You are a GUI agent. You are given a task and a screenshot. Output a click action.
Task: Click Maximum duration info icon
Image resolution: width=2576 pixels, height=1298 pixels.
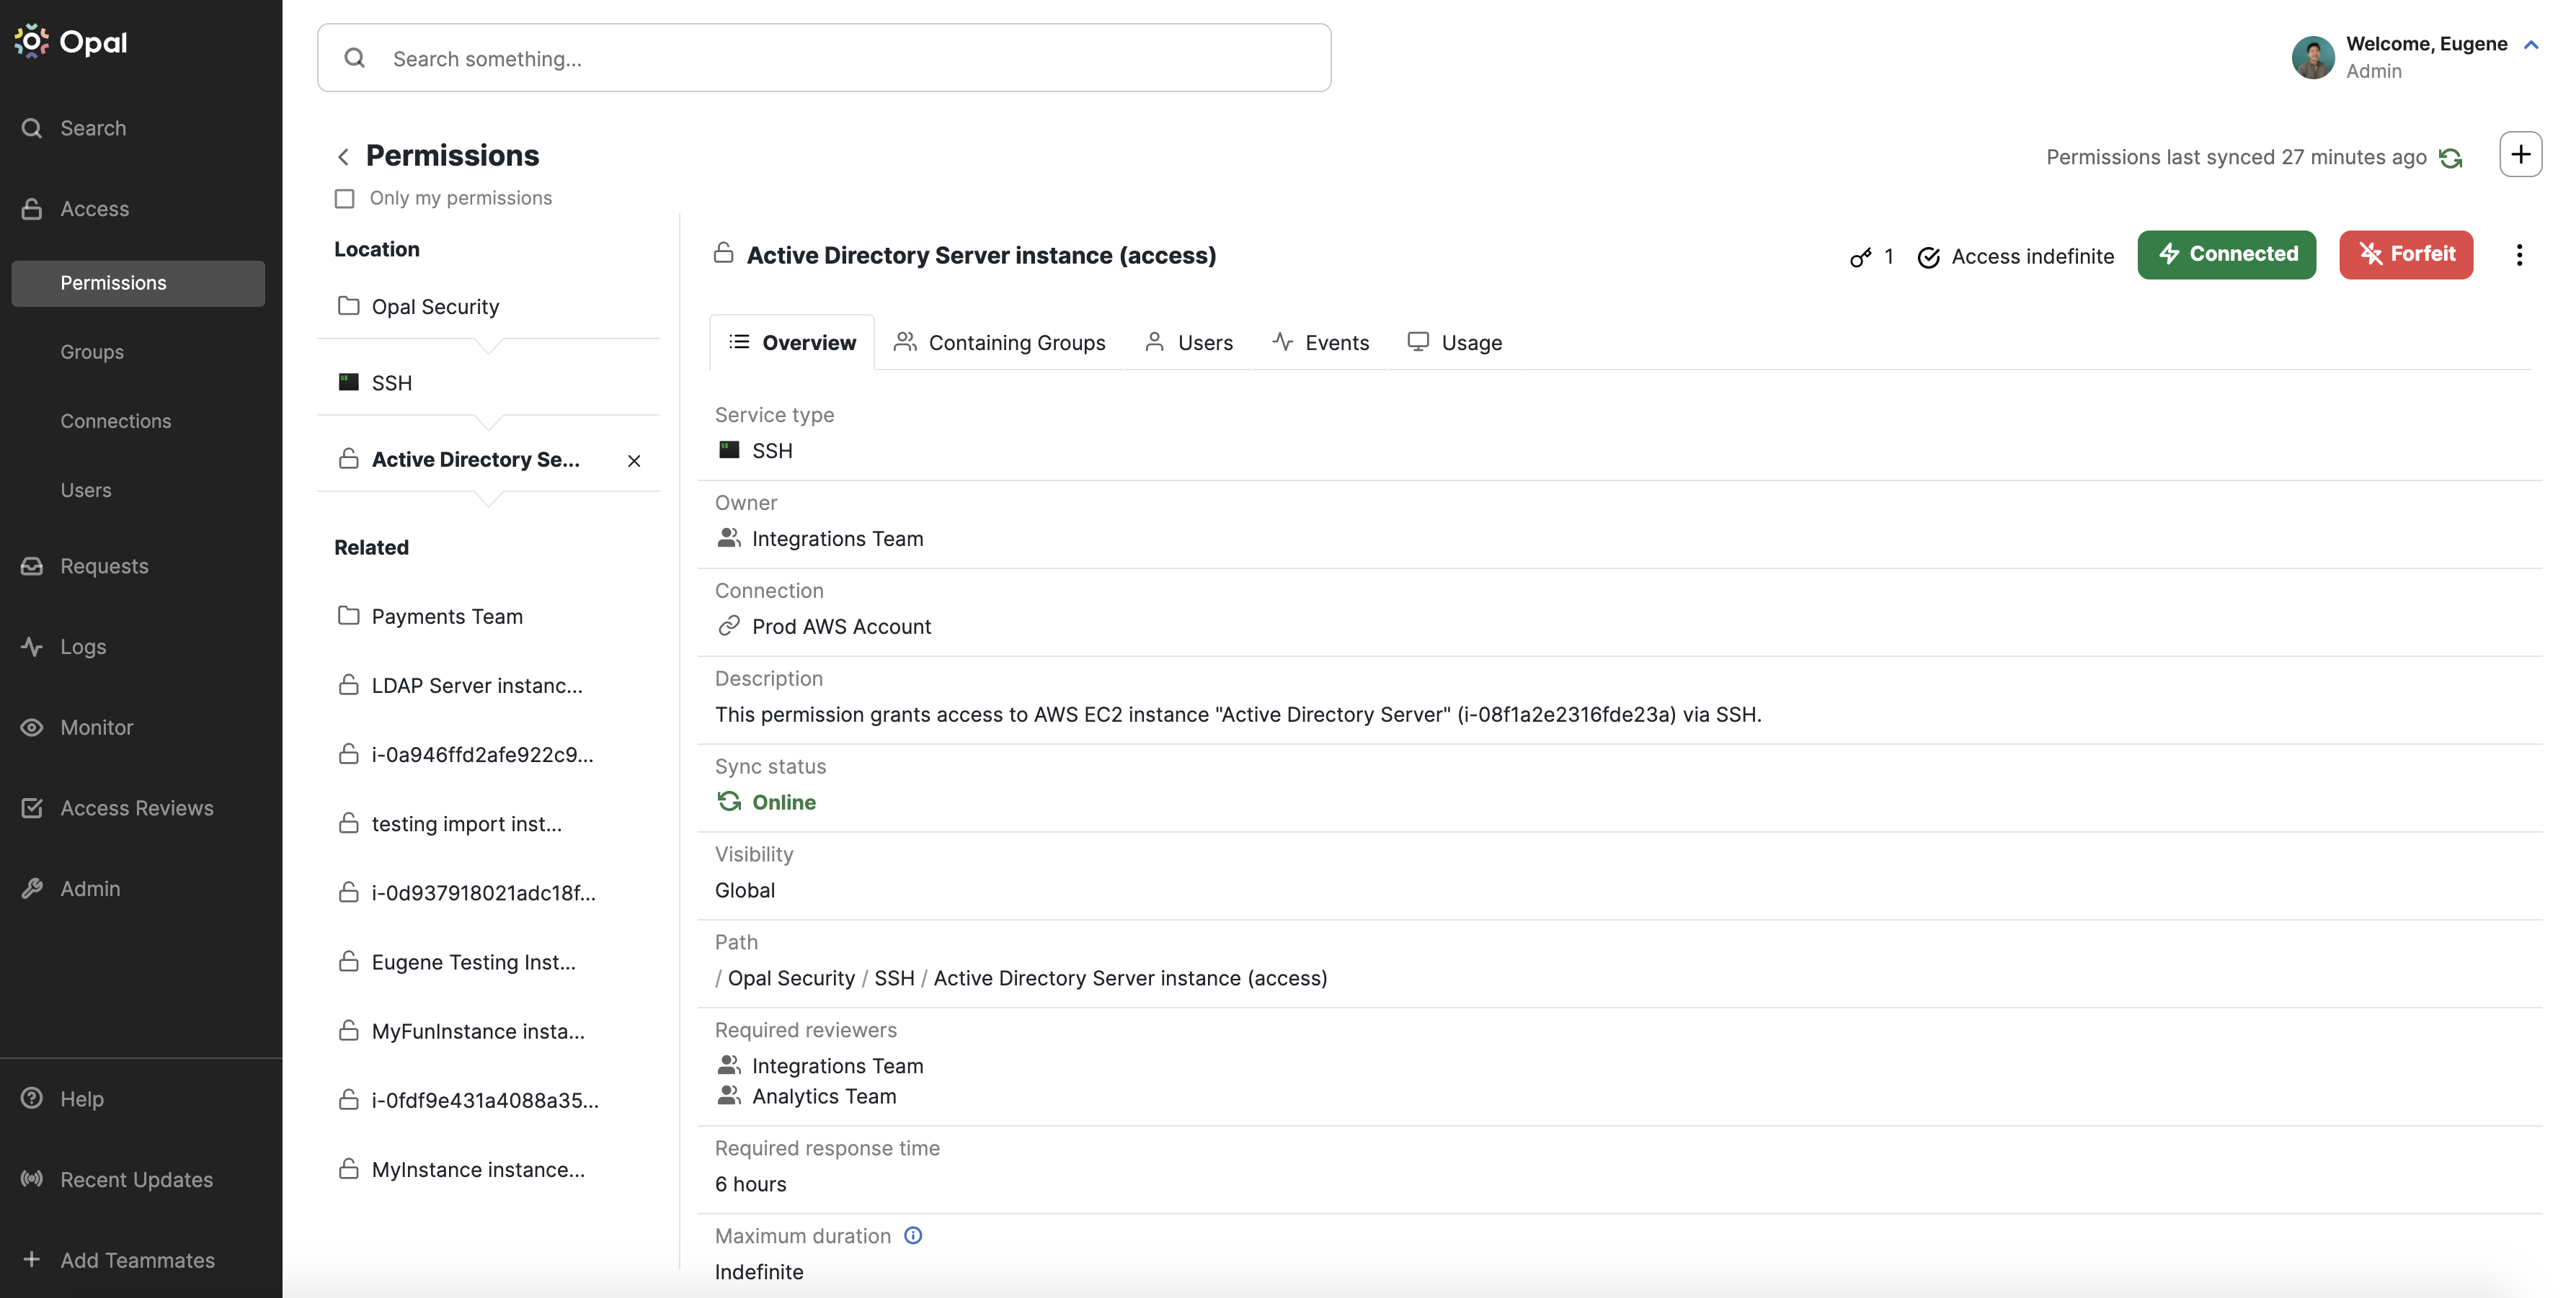point(913,1235)
